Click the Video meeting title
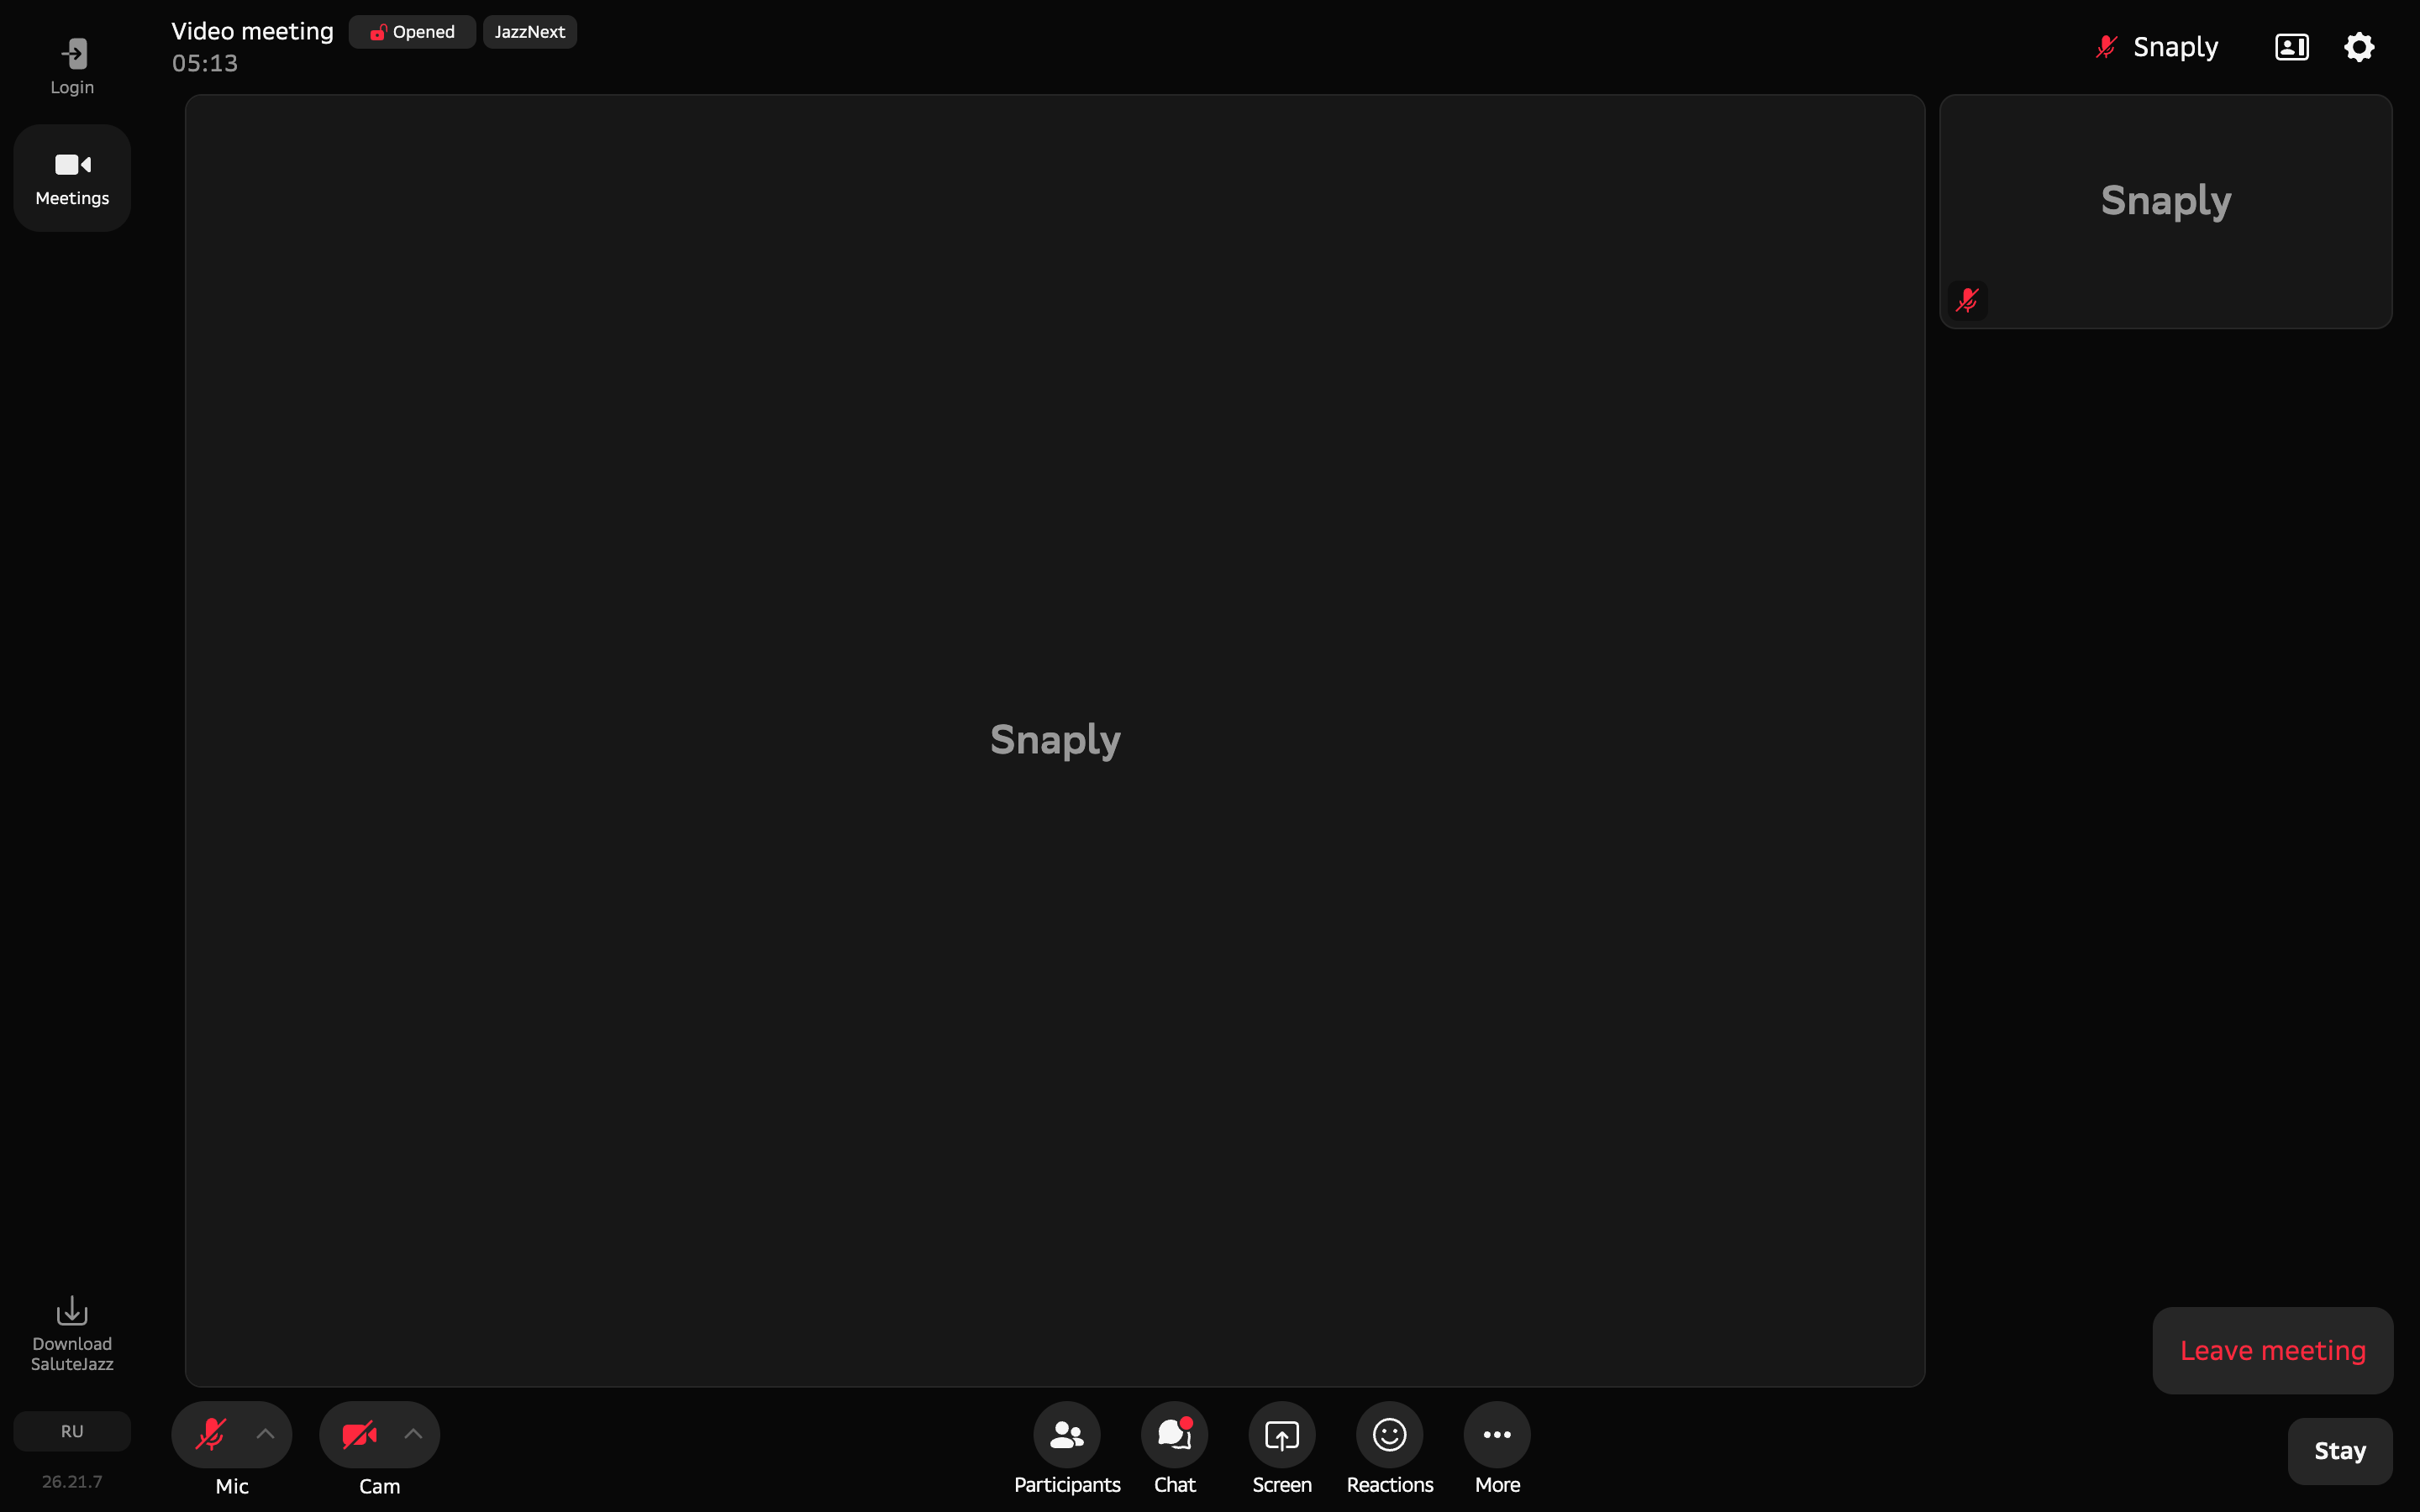 [252, 31]
